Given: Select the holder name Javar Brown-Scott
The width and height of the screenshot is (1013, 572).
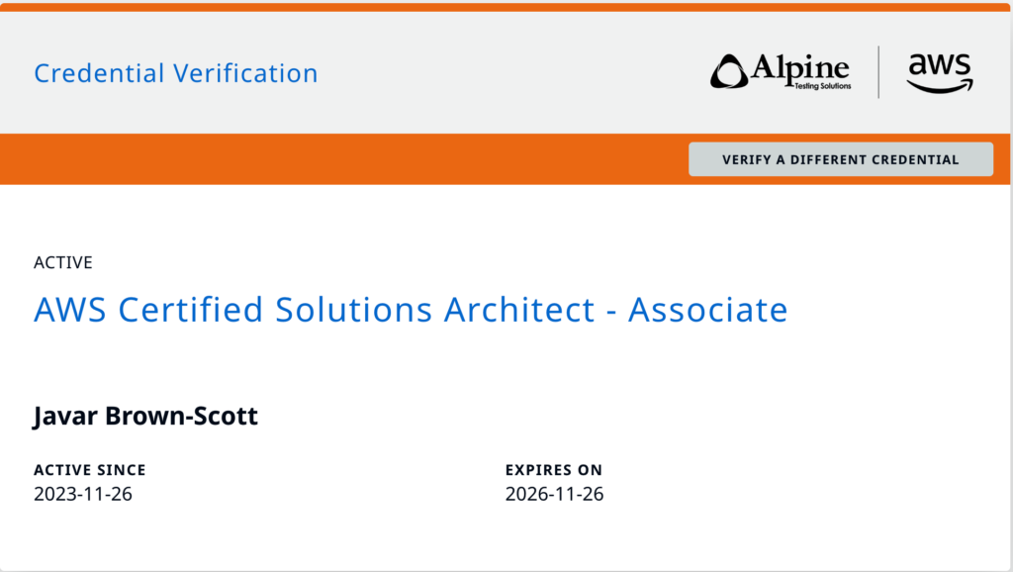Looking at the screenshot, I should pyautogui.click(x=145, y=416).
